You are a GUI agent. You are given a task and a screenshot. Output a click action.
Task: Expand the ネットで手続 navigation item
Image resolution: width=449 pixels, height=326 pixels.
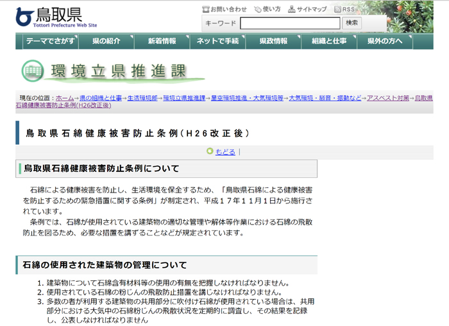coord(217,41)
